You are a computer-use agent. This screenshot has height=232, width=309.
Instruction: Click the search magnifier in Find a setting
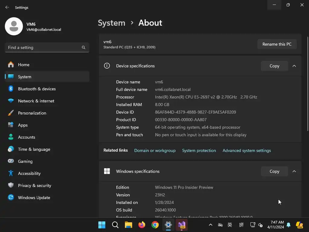(x=84, y=47)
